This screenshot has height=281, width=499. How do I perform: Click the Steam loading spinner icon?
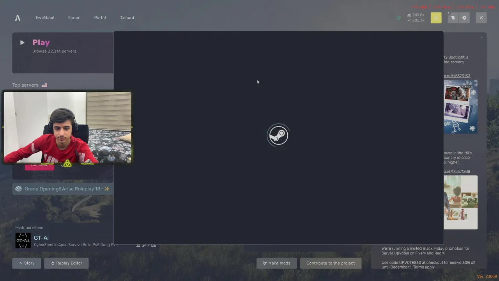(278, 135)
